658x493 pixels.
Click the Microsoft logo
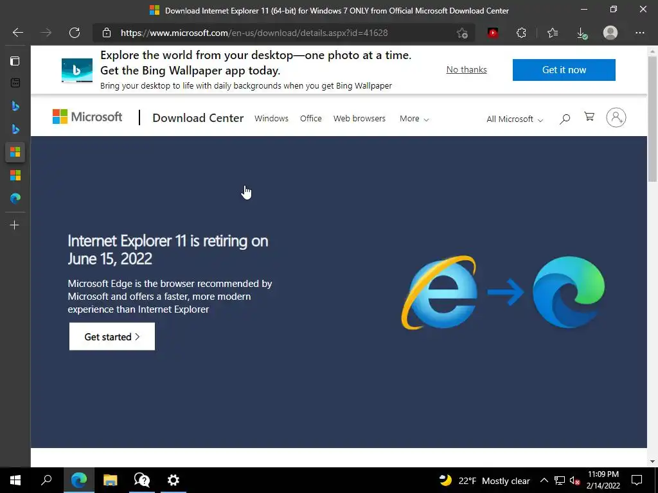point(87,117)
